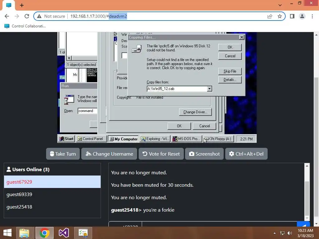319x239 pixels.
Task: Open a new browser tab
Action: coord(22,5)
